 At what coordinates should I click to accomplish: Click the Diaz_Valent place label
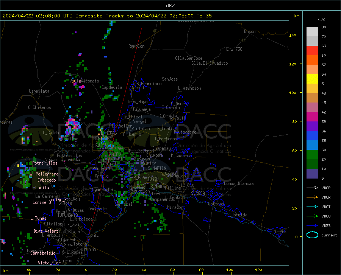click(x=46, y=231)
